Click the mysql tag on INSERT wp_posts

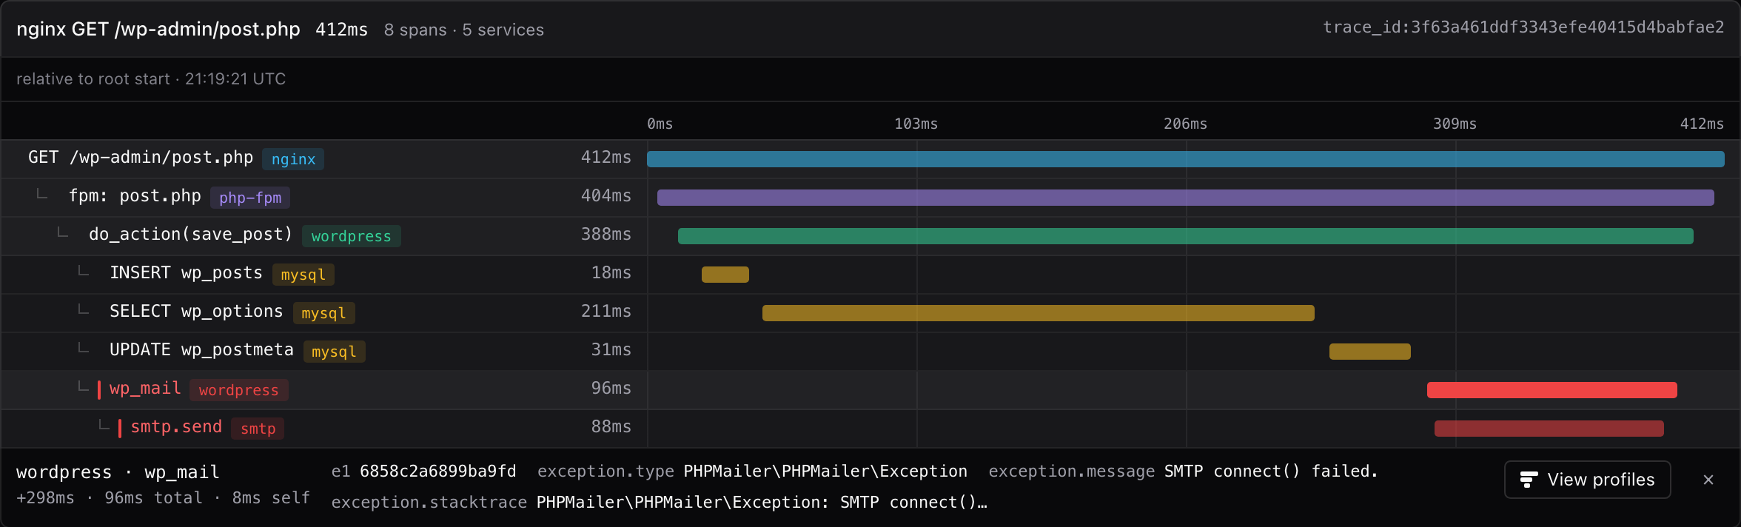(x=303, y=275)
